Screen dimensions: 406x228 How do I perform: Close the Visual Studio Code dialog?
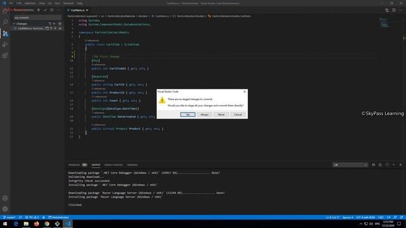[x=244, y=91]
